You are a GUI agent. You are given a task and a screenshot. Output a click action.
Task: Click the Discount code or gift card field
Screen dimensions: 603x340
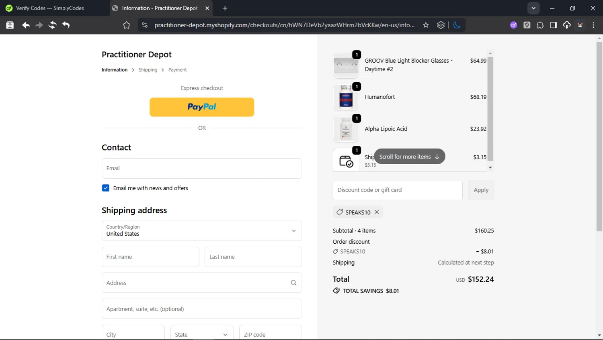pos(398,190)
